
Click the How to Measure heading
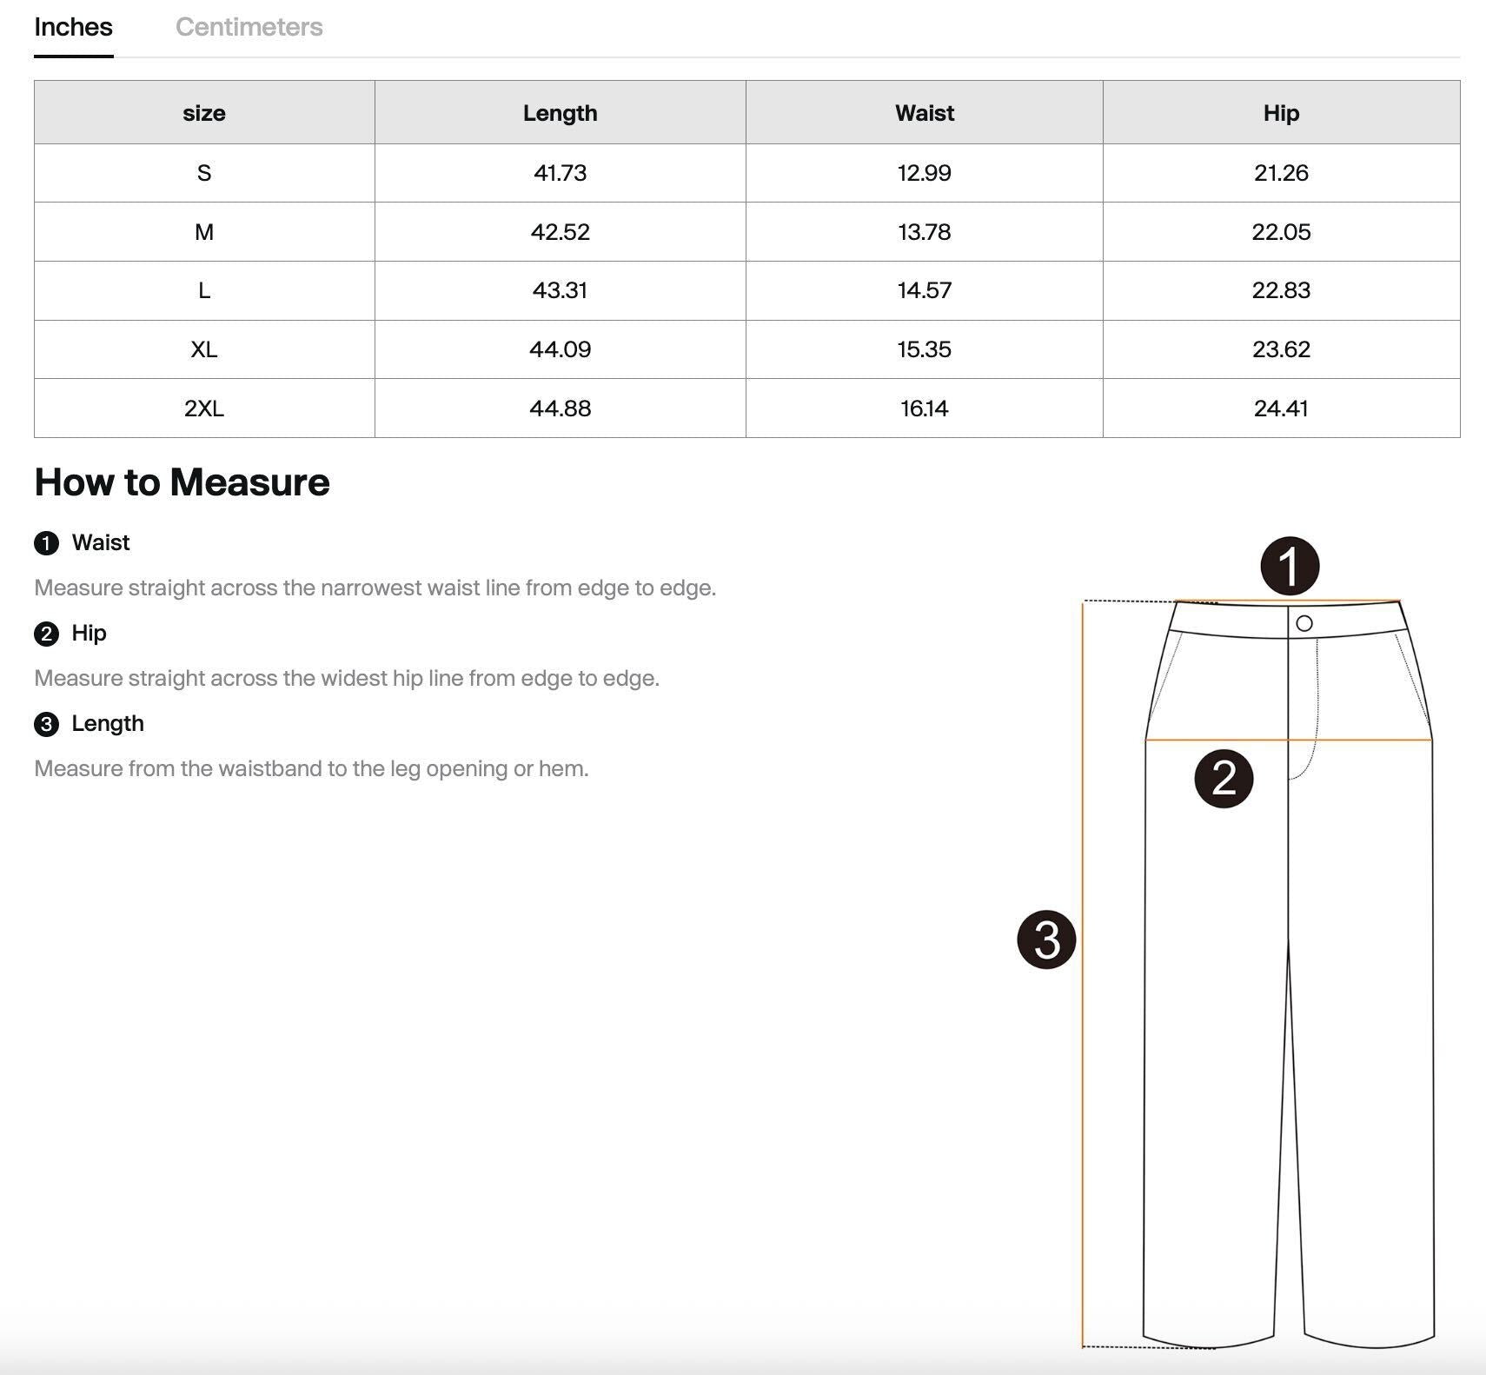[x=182, y=482]
